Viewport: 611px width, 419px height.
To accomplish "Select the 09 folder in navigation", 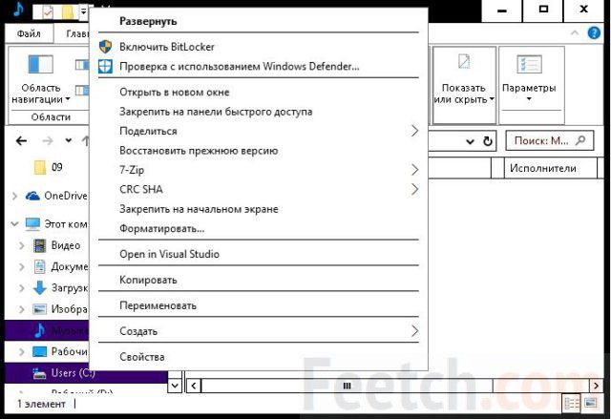I will coord(56,167).
